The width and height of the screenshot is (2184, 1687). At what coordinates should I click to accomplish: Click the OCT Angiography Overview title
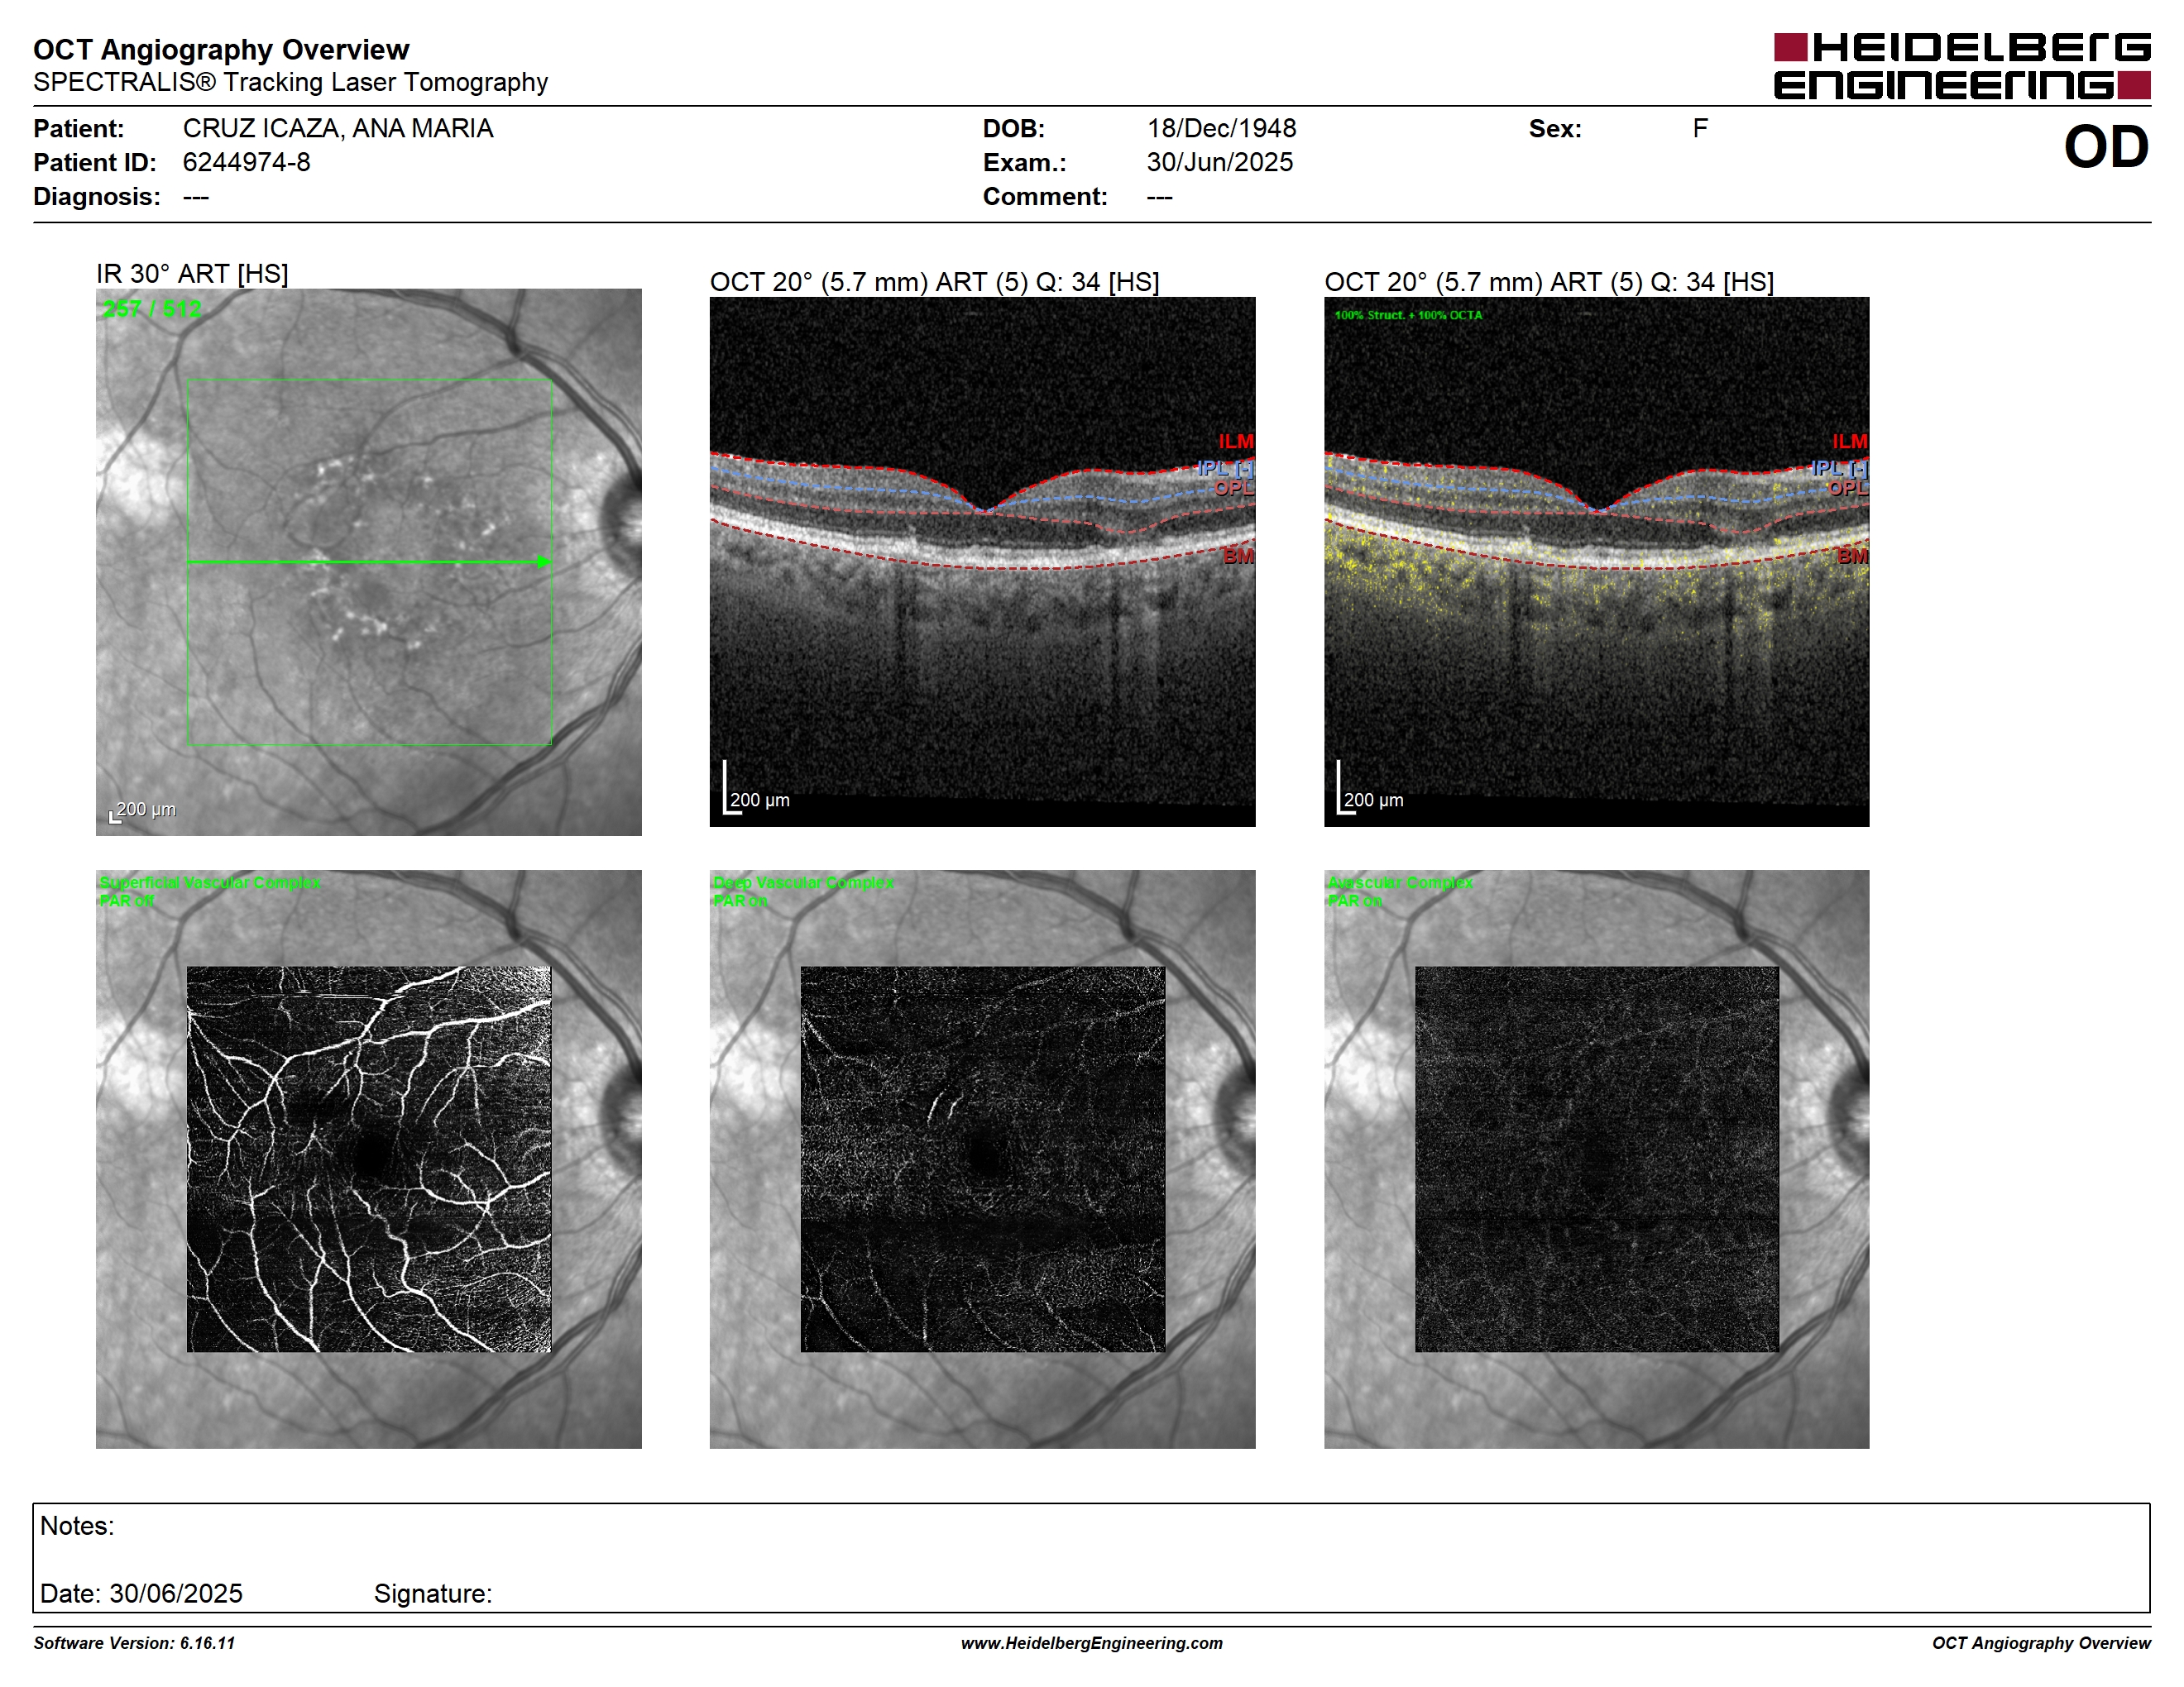coord(221,50)
